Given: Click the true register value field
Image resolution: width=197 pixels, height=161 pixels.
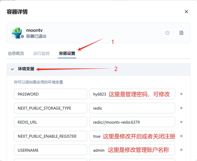Looking at the screenshot, I should pyautogui.click(x=132, y=136).
